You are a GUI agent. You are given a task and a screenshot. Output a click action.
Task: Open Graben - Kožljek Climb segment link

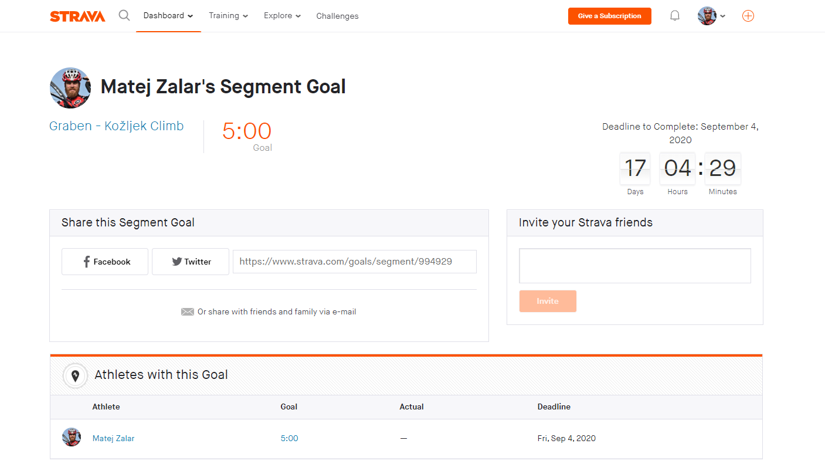117,126
